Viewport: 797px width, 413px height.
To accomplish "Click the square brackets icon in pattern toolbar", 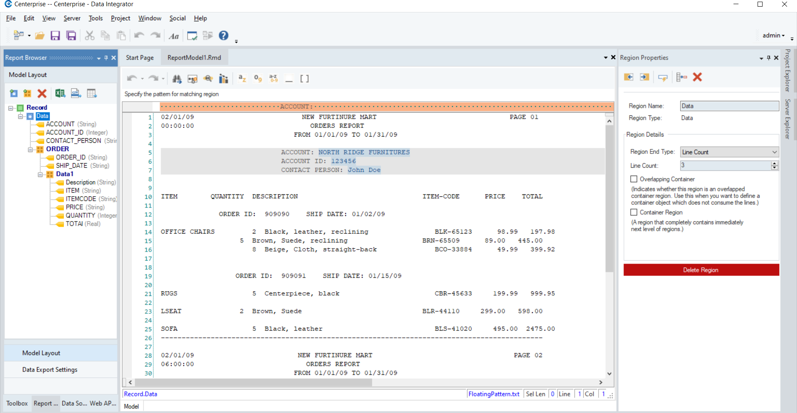I will pyautogui.click(x=304, y=78).
